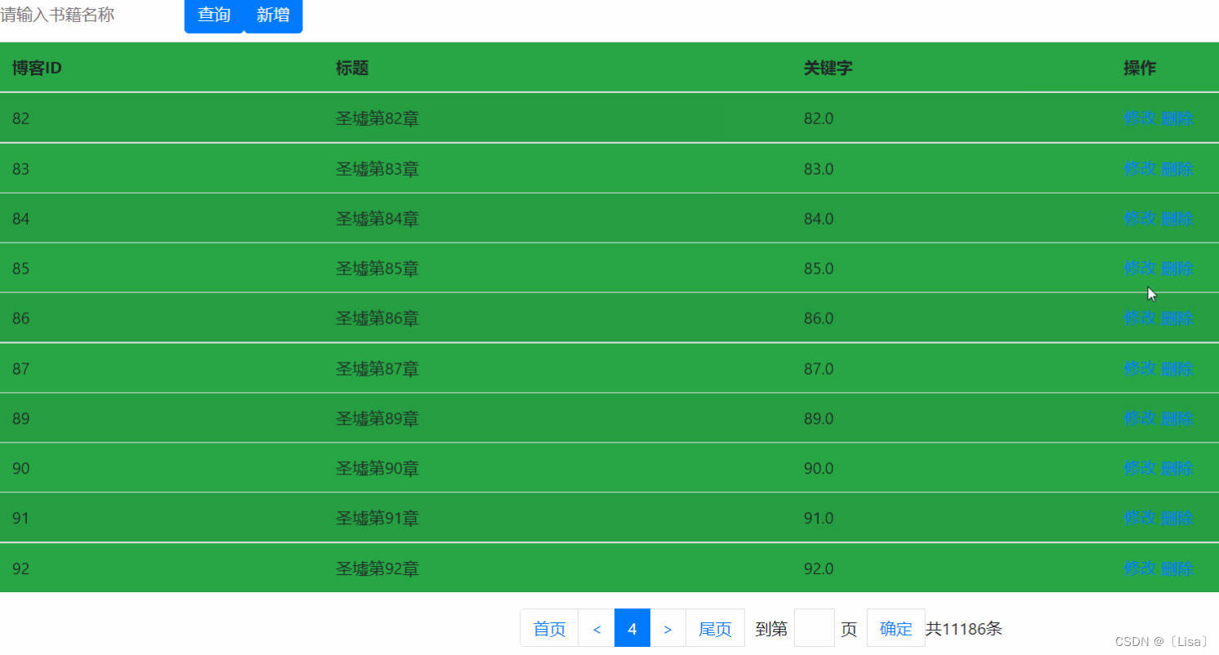Click the 查询 search button
1219x655 pixels.
point(214,16)
